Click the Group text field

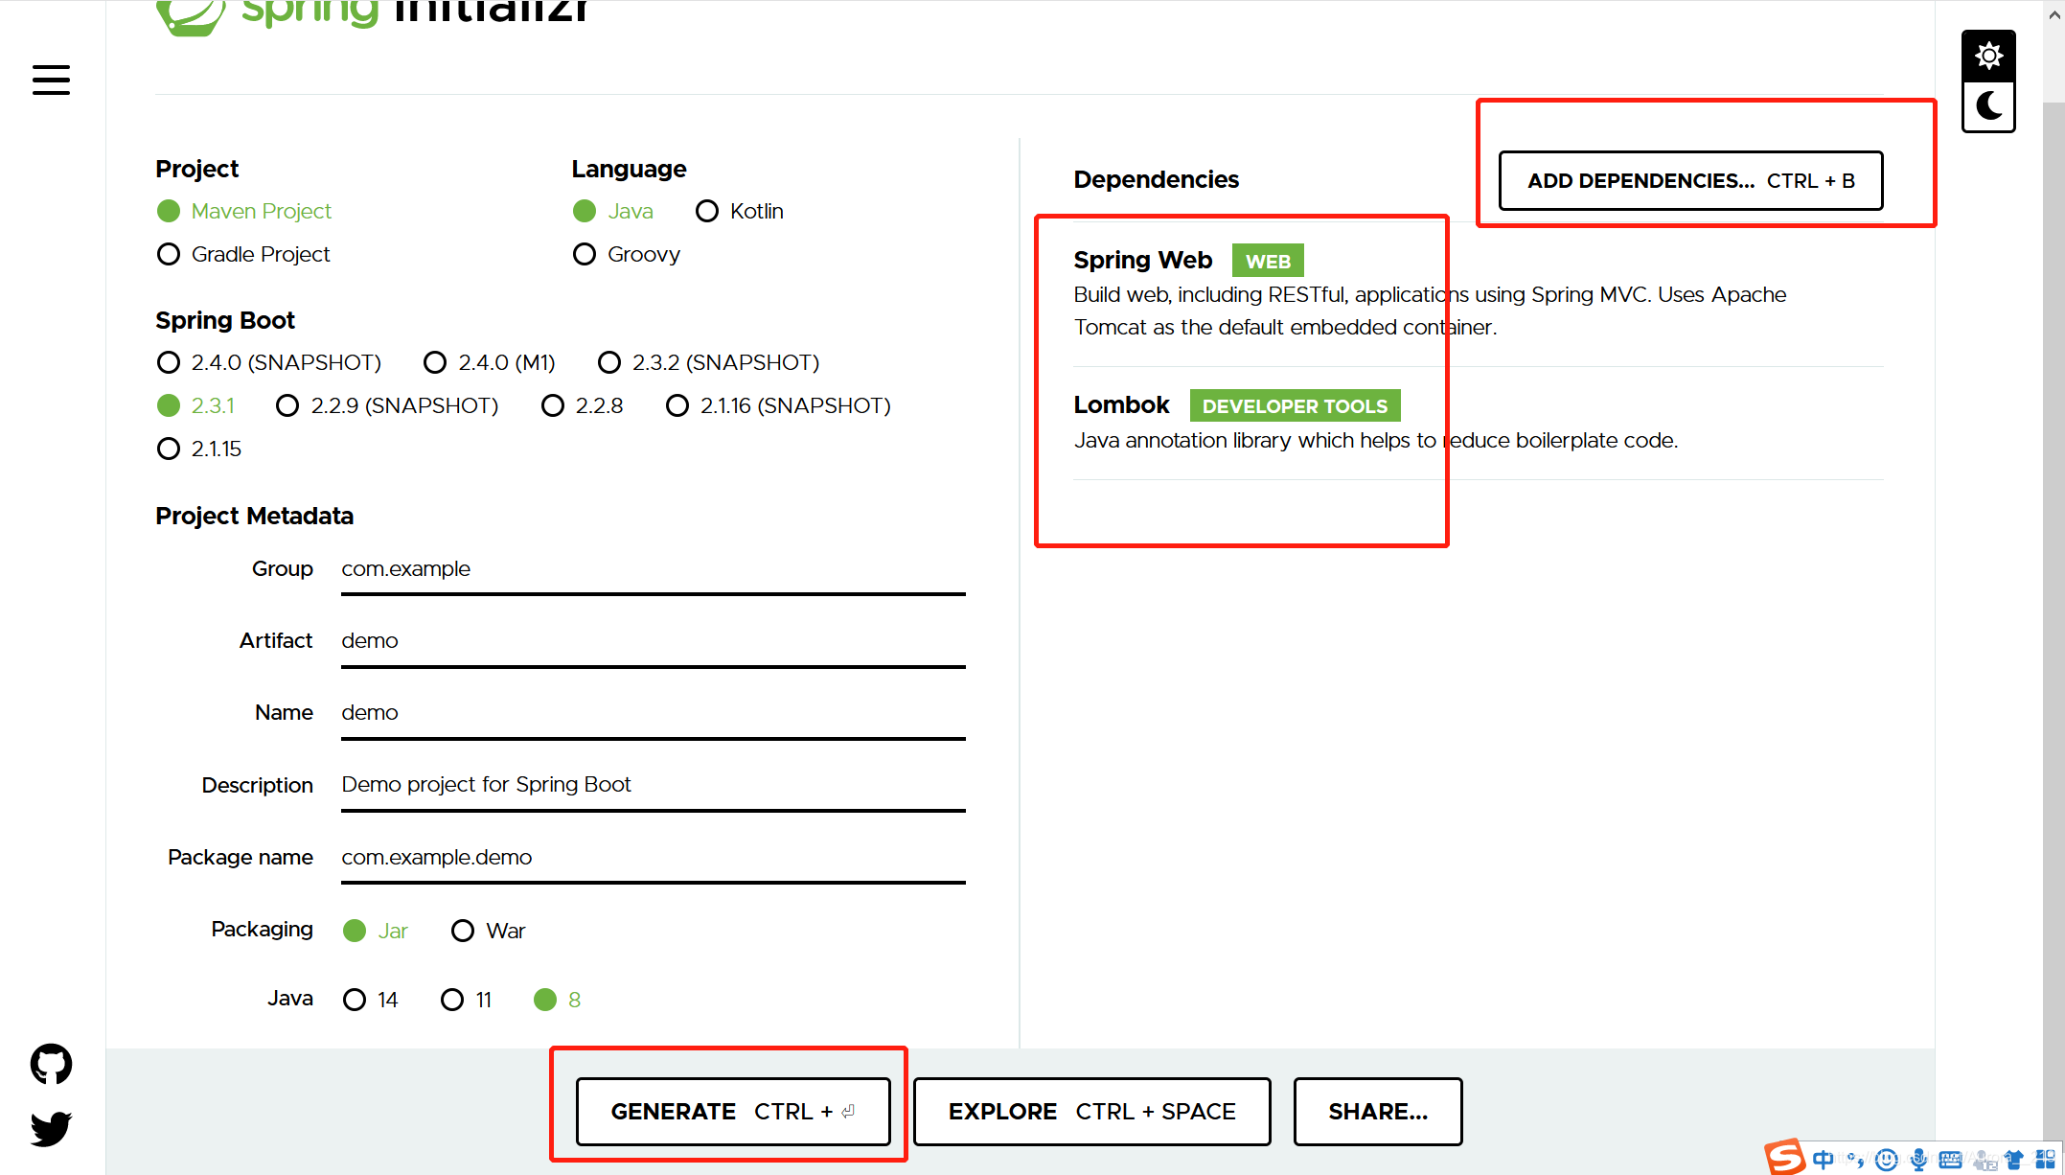[x=652, y=568]
